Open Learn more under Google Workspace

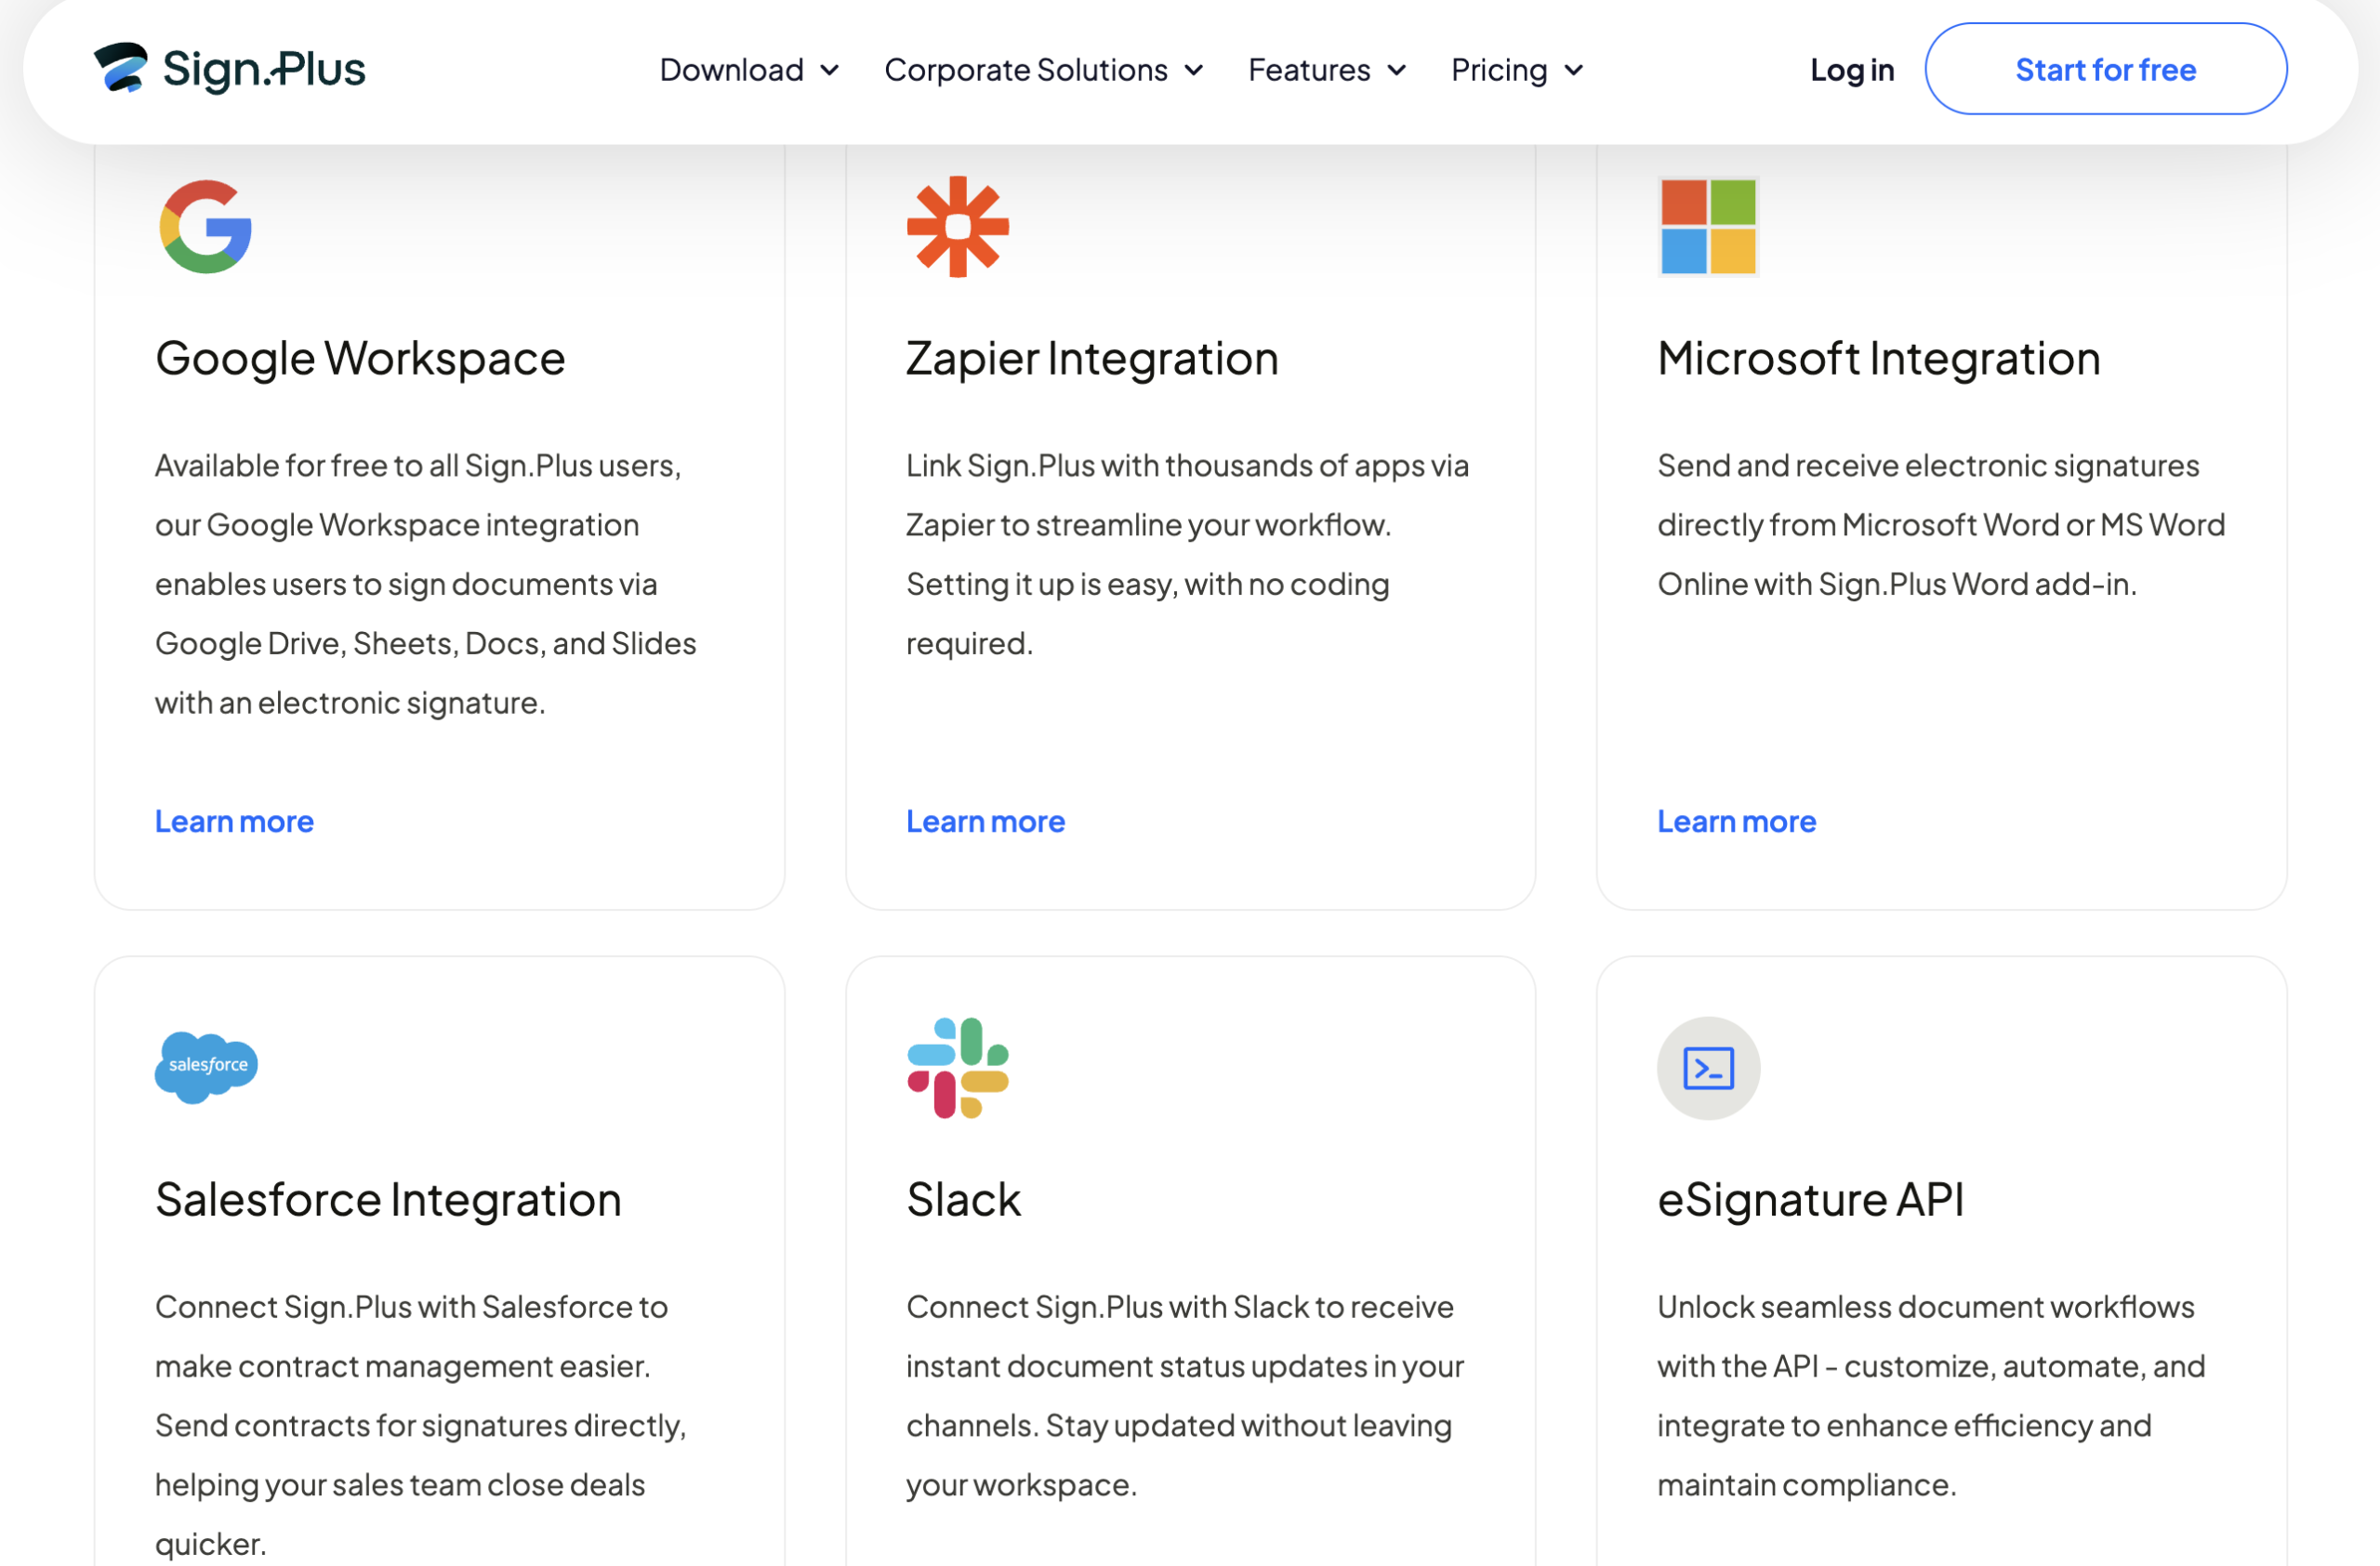[x=234, y=822]
